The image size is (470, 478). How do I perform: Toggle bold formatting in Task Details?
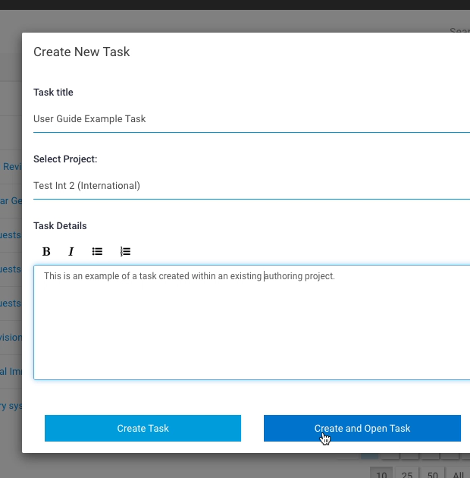(46, 251)
